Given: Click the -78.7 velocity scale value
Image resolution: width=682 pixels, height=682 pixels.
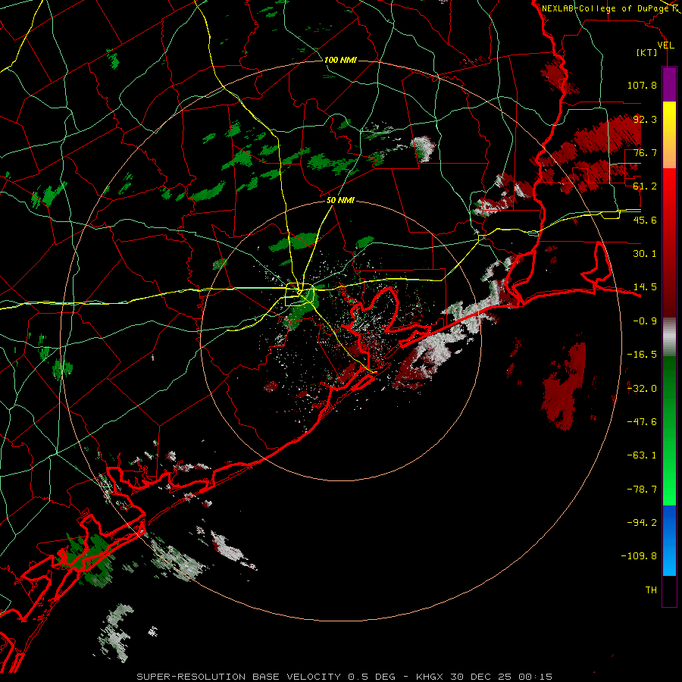Looking at the screenshot, I should [x=642, y=490].
